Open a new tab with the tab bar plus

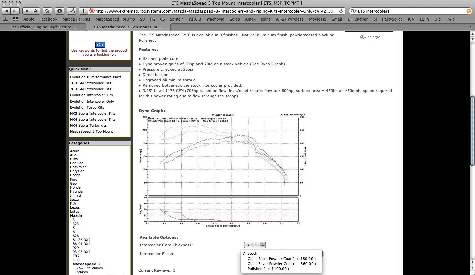[470, 27]
